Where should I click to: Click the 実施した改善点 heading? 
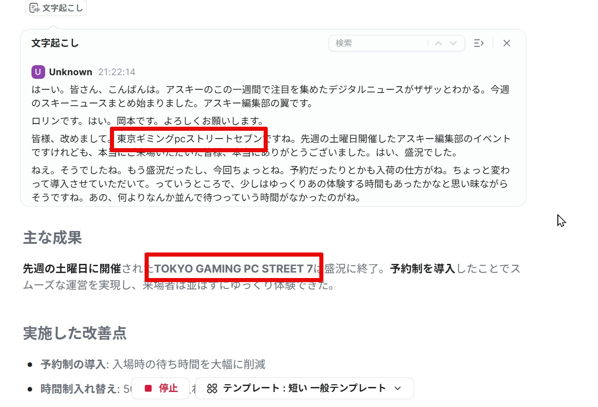click(x=75, y=333)
